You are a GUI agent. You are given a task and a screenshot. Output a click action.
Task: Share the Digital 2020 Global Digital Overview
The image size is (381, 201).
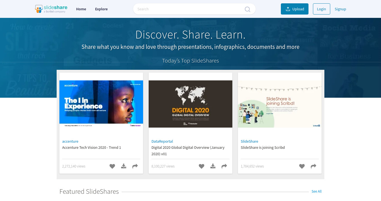point(224,166)
